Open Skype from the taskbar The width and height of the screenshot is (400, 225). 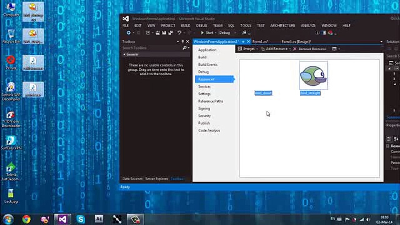(x=81, y=219)
